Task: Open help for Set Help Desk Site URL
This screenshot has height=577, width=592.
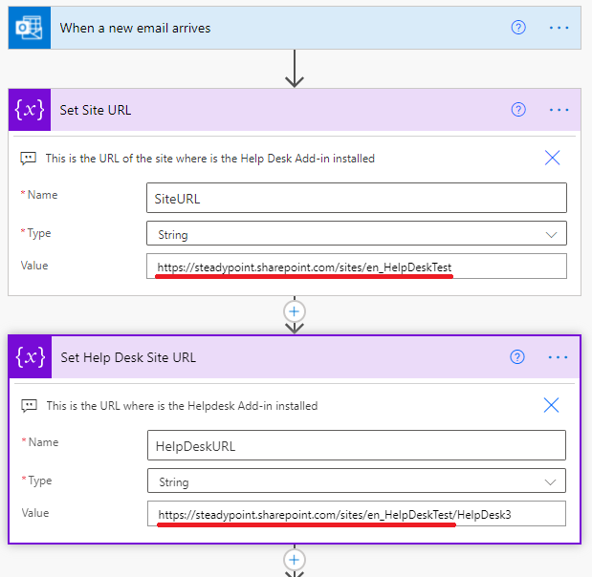Action: point(517,356)
